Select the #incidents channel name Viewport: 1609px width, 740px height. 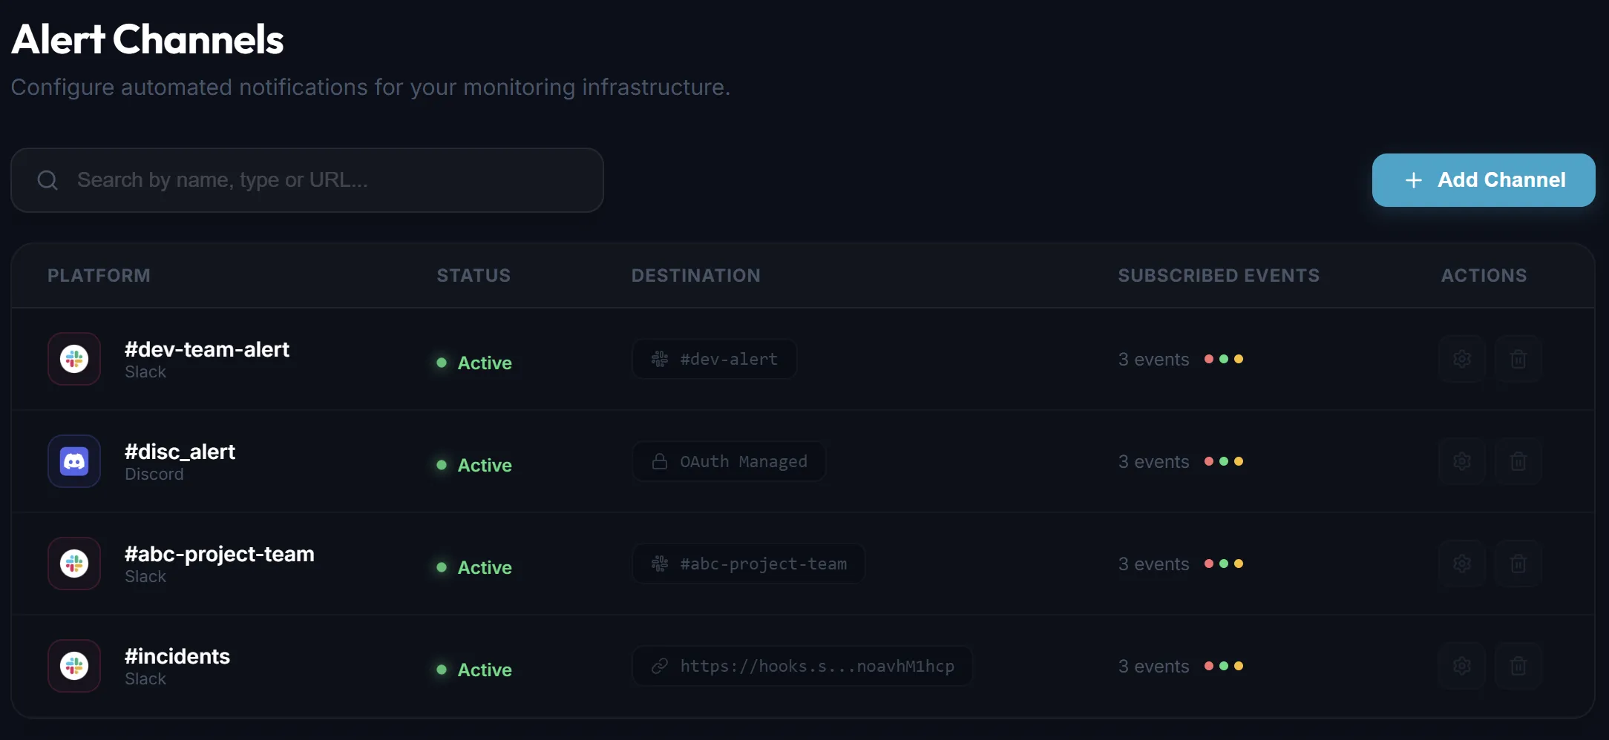pyautogui.click(x=177, y=656)
